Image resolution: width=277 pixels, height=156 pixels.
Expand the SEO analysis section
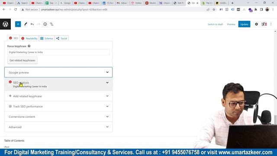[x=58, y=84]
